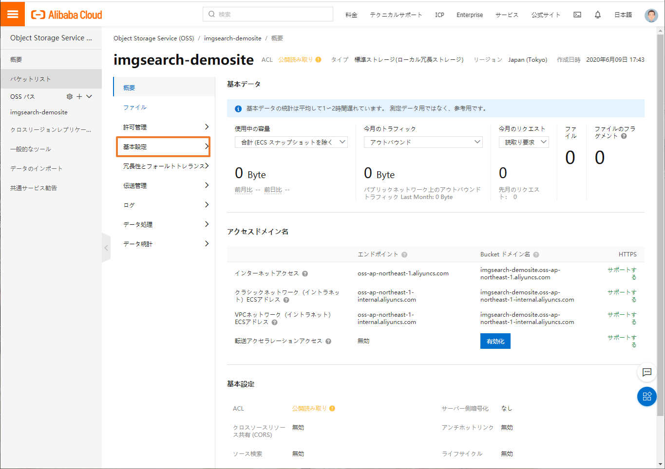Click oss-ap-northeast-1.aliyuncs.com endpoint text
Screen dimensions: 665x469
click(x=403, y=273)
